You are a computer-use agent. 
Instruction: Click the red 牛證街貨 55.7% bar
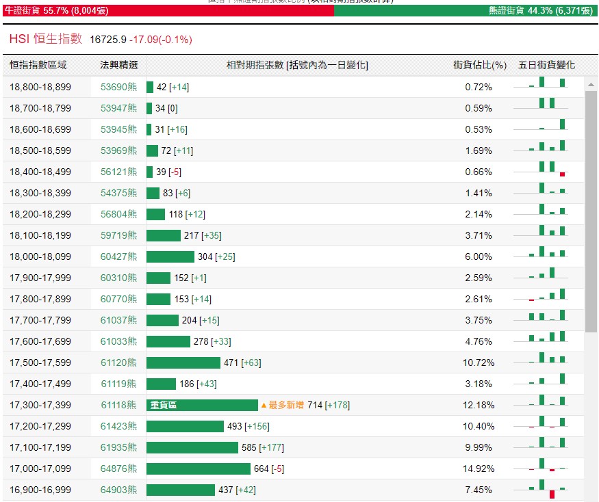coord(168,11)
